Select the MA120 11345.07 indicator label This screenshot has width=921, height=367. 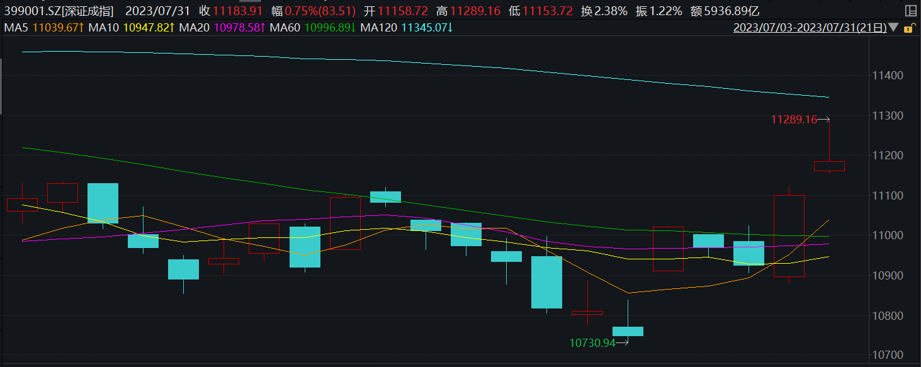point(407,28)
